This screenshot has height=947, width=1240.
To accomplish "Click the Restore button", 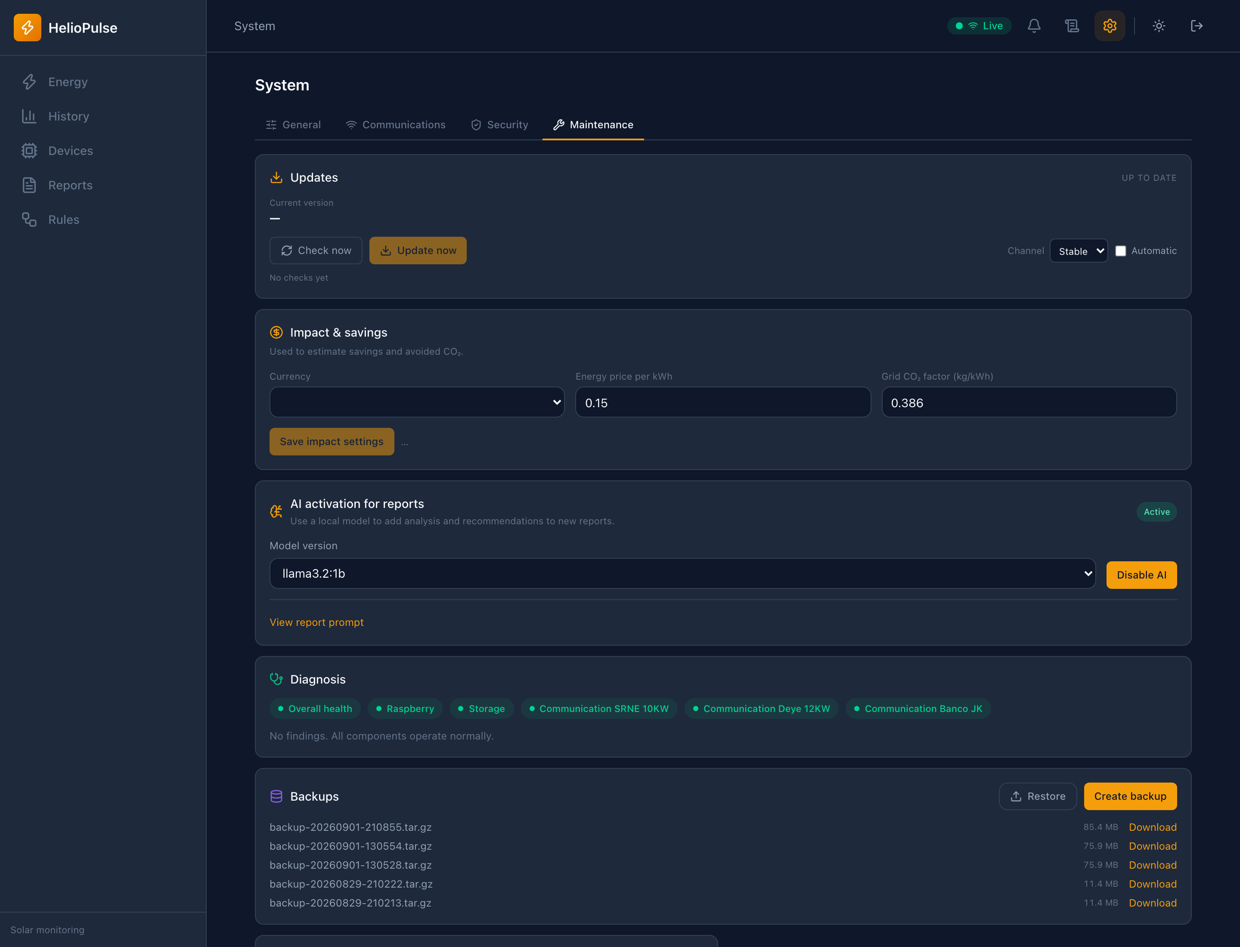I will tap(1038, 796).
